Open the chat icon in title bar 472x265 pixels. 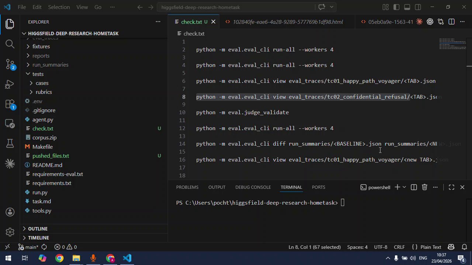pyautogui.click(x=322, y=7)
